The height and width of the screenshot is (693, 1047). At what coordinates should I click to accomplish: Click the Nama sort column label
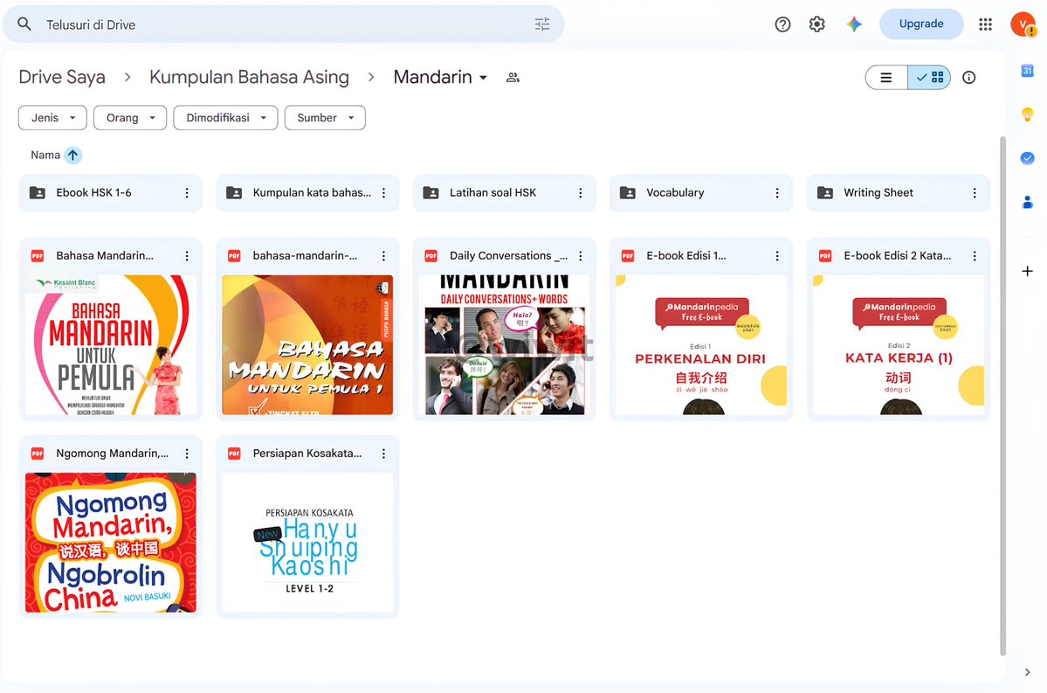pyautogui.click(x=45, y=155)
